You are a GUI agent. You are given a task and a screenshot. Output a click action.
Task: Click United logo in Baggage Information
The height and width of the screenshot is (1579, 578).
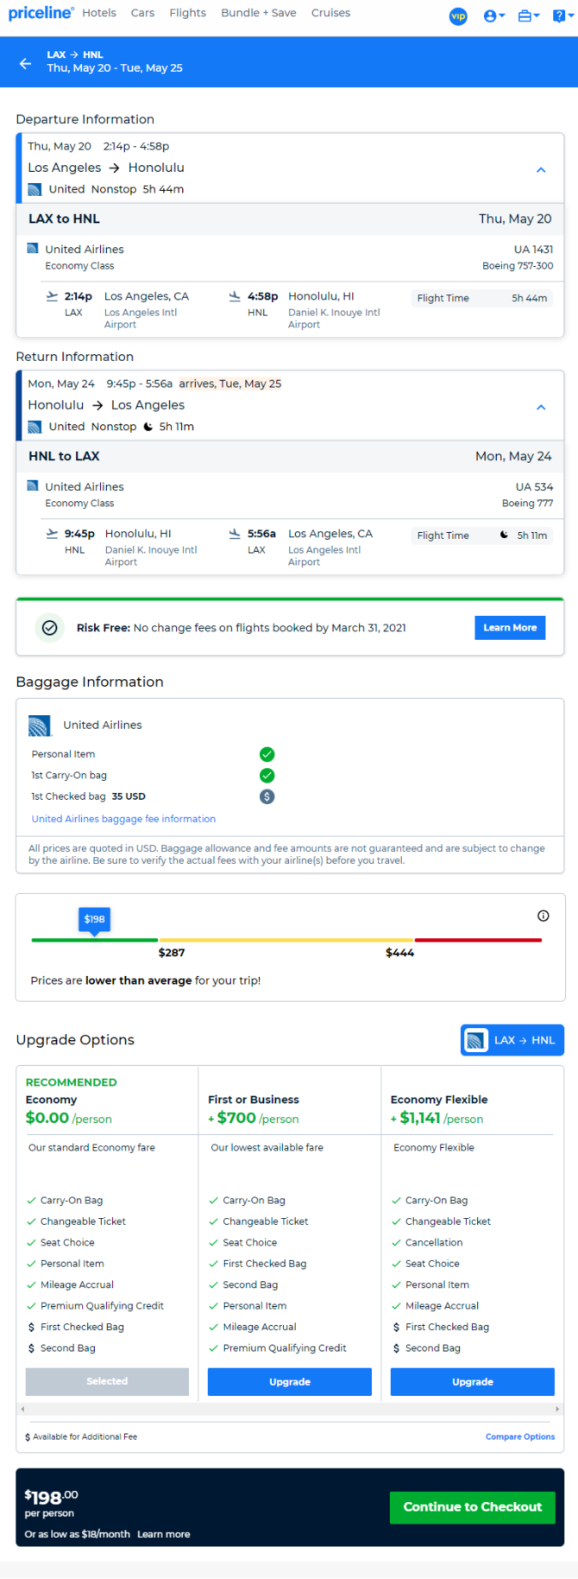(x=40, y=726)
